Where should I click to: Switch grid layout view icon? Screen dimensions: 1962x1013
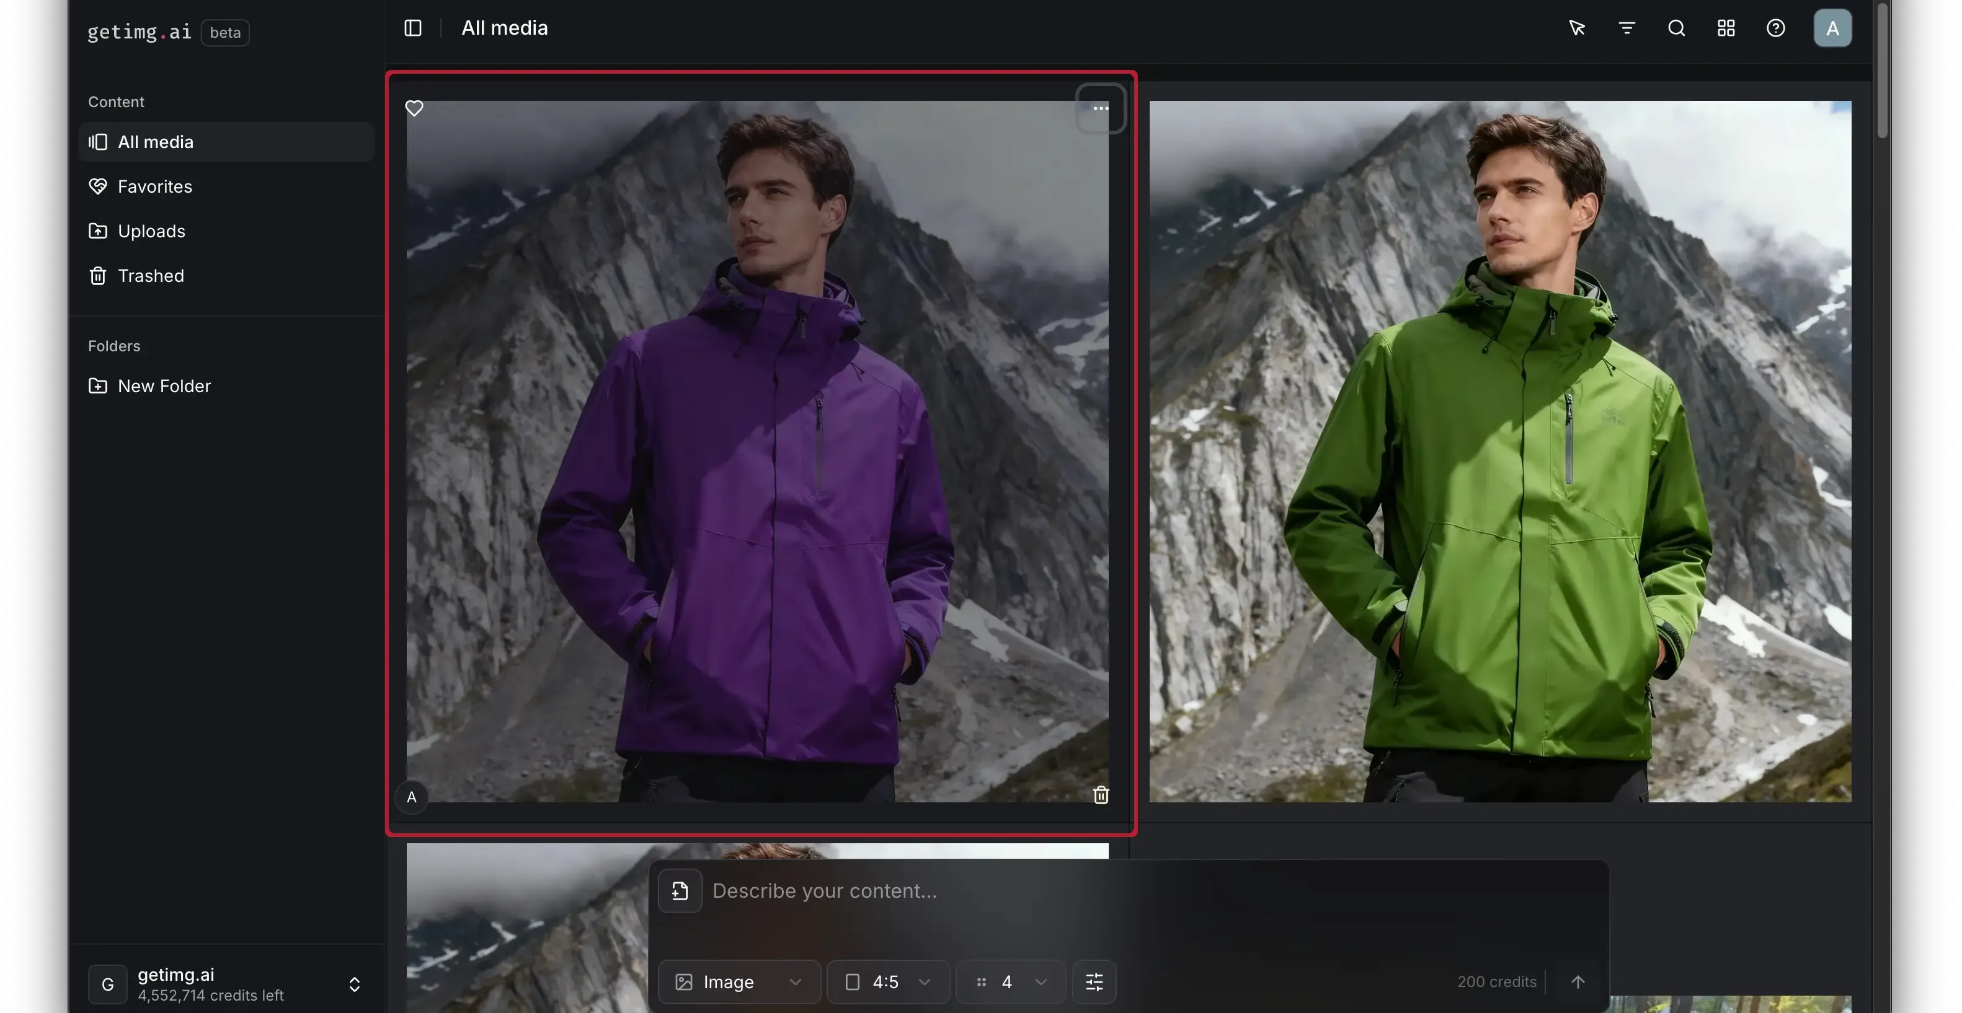pos(1726,28)
